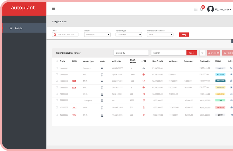Open the Vendor Type dropdown
233x151 pixels.
click(x=128, y=34)
